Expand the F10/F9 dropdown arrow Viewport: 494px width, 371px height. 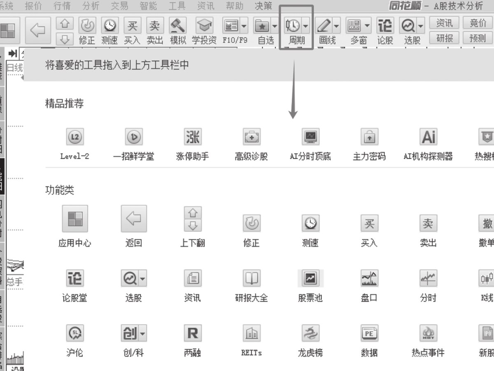click(x=244, y=26)
